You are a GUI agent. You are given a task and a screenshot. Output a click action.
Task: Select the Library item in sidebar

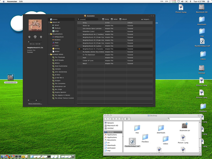pos(61,19)
